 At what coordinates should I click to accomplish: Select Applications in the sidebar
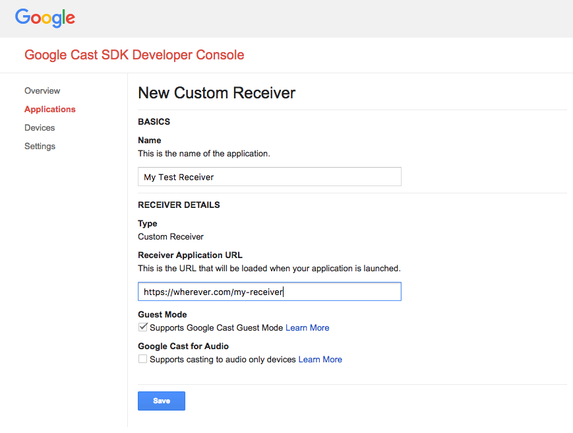point(49,109)
